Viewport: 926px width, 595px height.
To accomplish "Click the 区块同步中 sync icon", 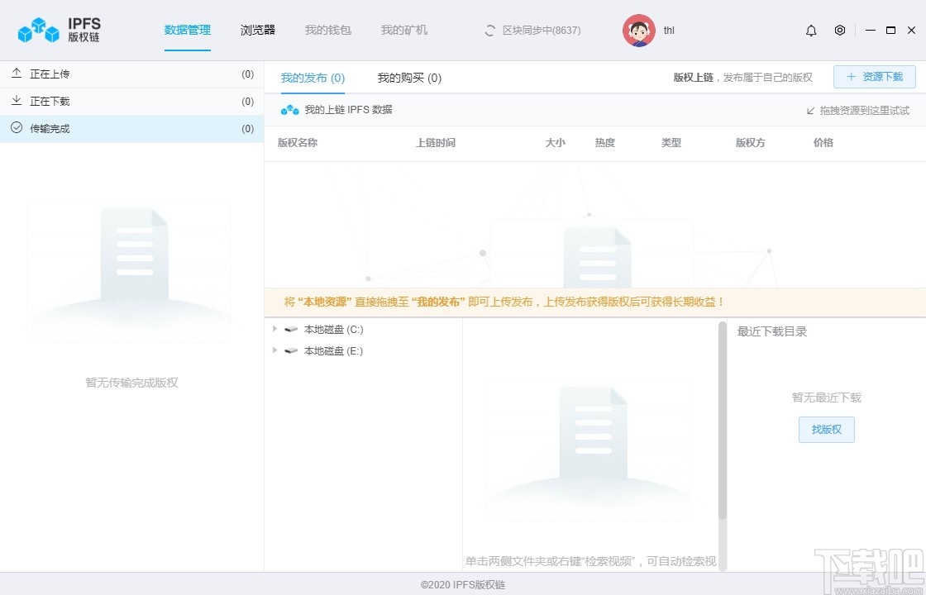I will point(489,30).
